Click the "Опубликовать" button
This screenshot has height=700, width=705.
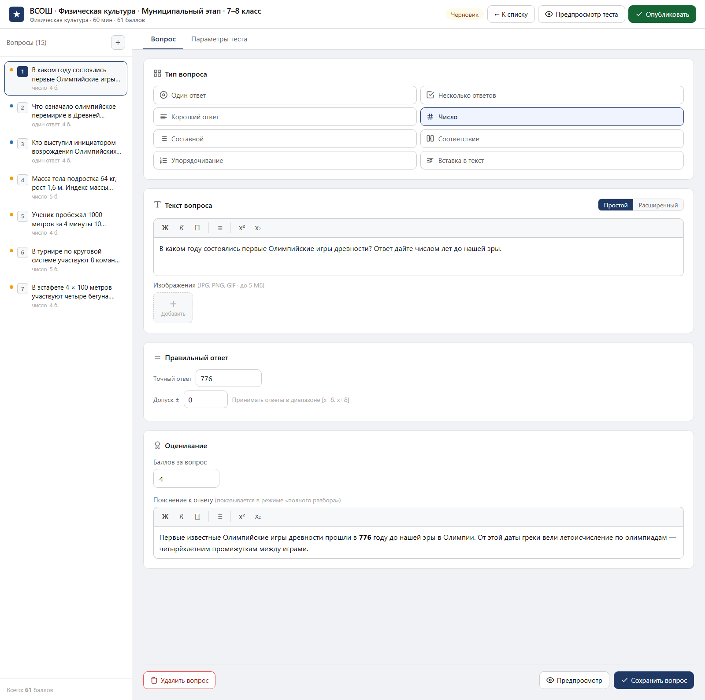pyautogui.click(x=662, y=14)
